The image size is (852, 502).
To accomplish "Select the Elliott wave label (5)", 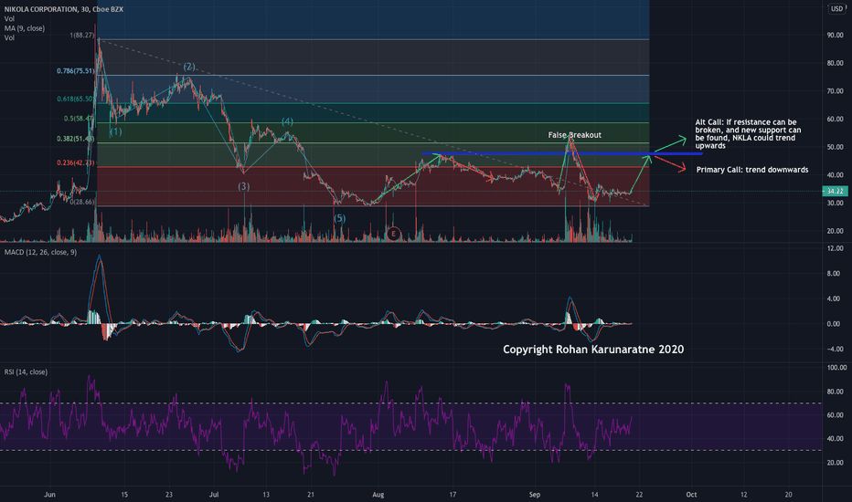I will [339, 218].
